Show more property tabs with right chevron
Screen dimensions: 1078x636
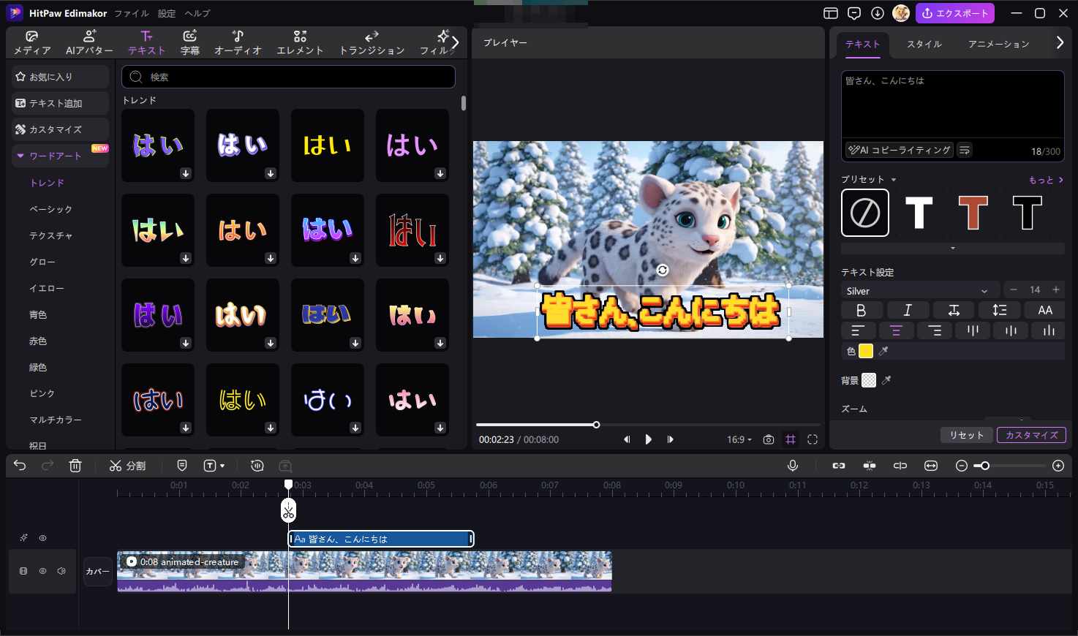(1060, 43)
